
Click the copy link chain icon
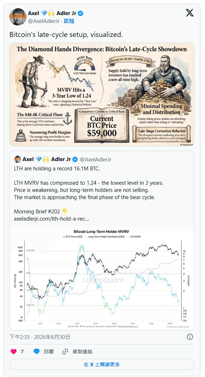click(x=65, y=352)
